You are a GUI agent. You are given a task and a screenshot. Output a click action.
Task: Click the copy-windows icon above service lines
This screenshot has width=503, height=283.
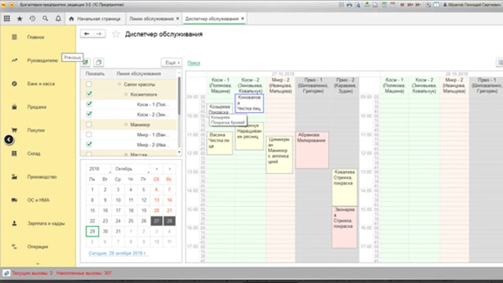(x=99, y=62)
